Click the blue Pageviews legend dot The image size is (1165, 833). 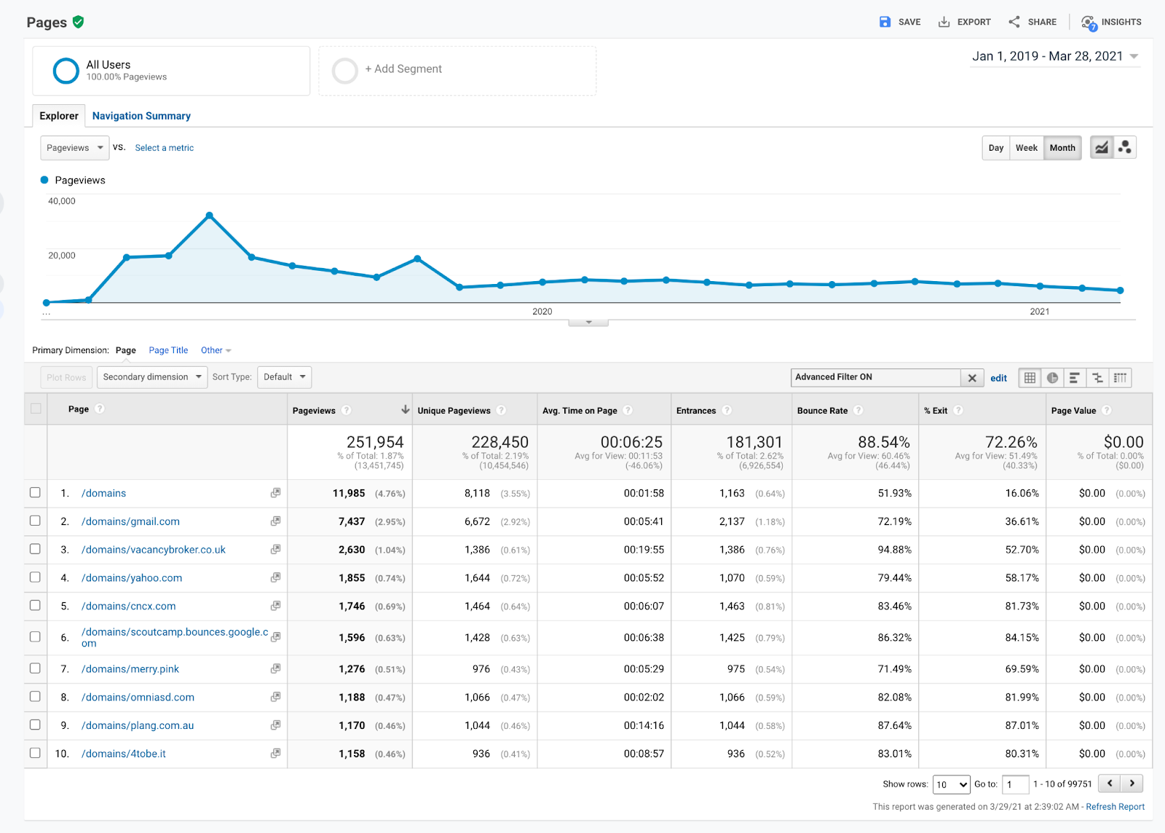(44, 180)
